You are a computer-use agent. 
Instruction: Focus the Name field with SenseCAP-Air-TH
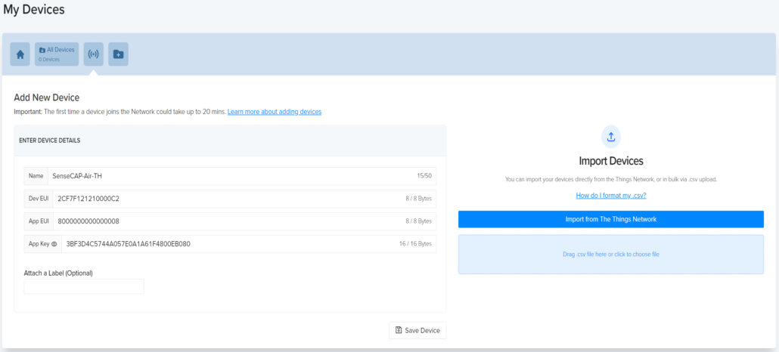click(x=227, y=176)
